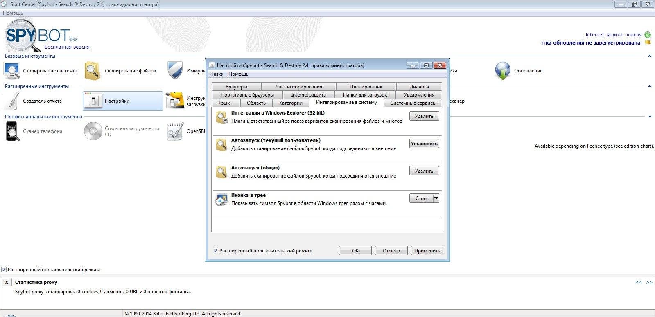Viewport: 655px width, 317px height.
Task: Click Windows Explorer integration row icon
Action: [x=222, y=117]
